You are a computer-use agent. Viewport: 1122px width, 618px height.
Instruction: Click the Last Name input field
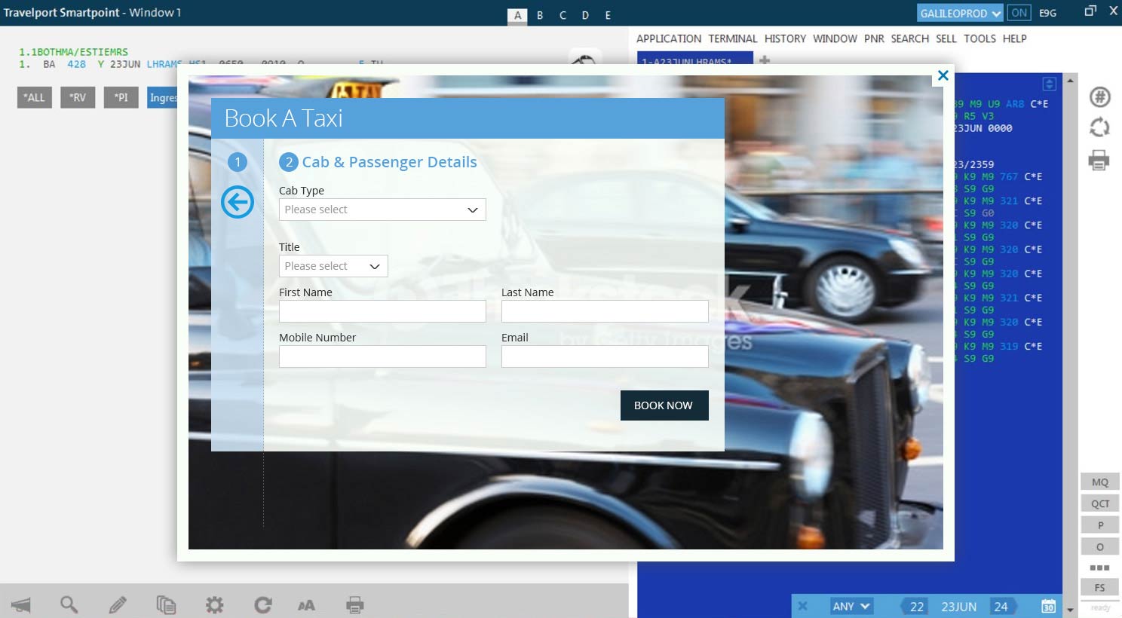pos(605,311)
